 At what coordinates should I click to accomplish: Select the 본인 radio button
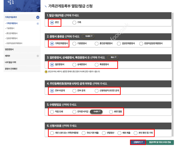[x=52, y=22]
